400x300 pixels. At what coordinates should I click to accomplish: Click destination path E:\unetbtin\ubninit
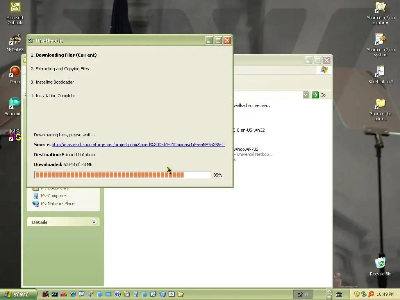pyautogui.click(x=79, y=155)
